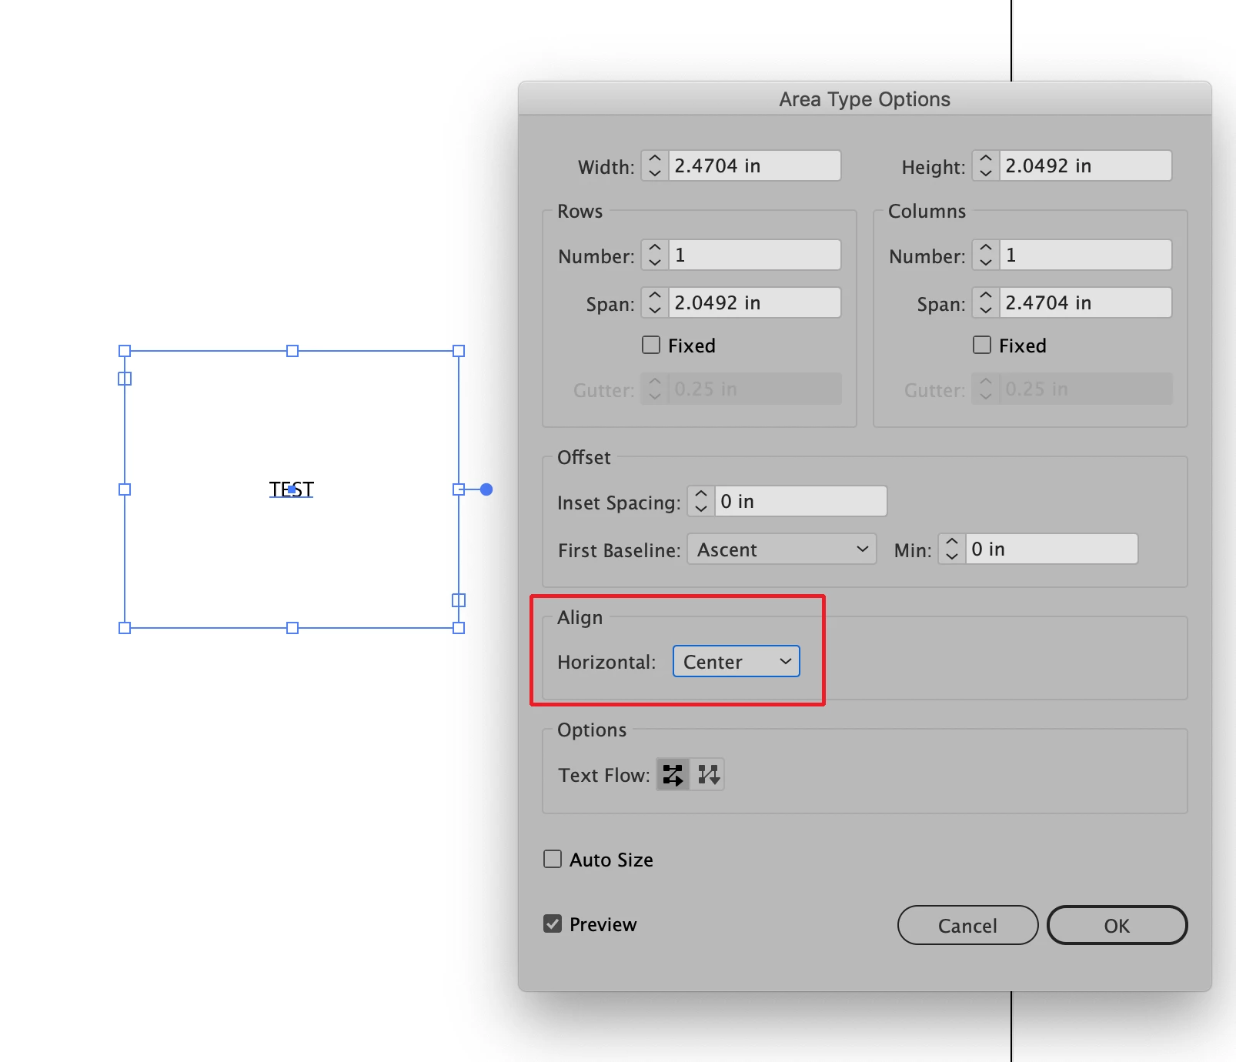Confirm with the OK button
Viewport: 1236px width, 1062px height.
pyautogui.click(x=1117, y=925)
